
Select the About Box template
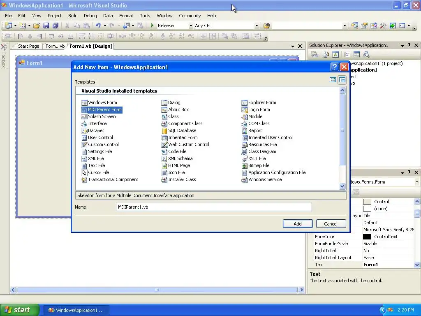pos(175,109)
